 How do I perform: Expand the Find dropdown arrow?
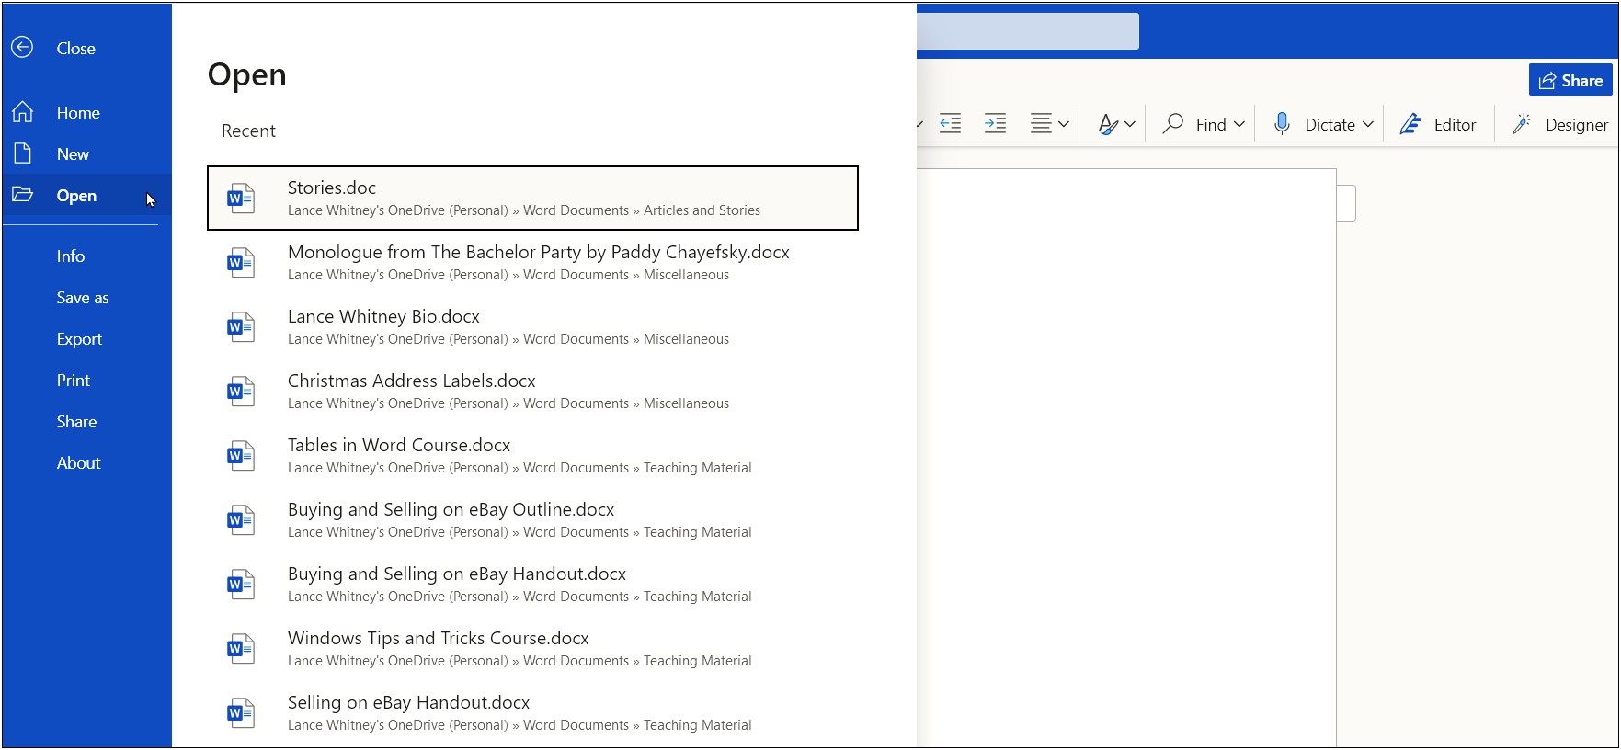[1239, 124]
